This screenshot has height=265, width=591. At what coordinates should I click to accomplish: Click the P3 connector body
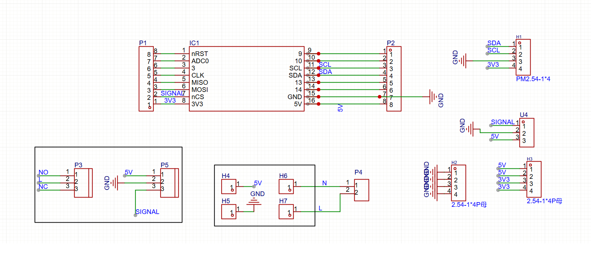[x=83, y=183]
